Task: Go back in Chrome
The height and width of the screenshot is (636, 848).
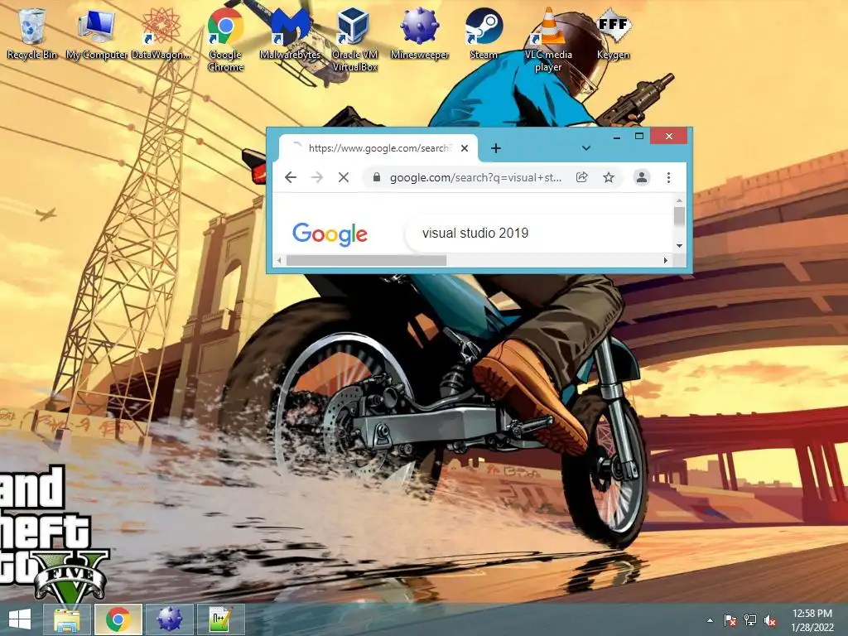Action: click(291, 177)
